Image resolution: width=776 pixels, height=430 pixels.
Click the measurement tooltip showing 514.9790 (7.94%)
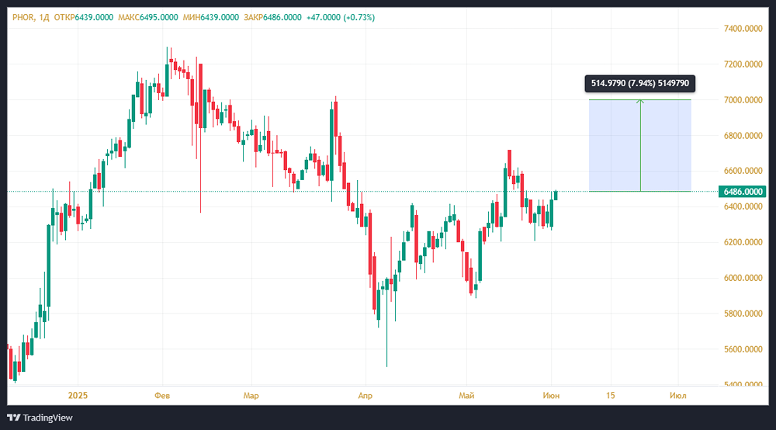click(x=640, y=83)
